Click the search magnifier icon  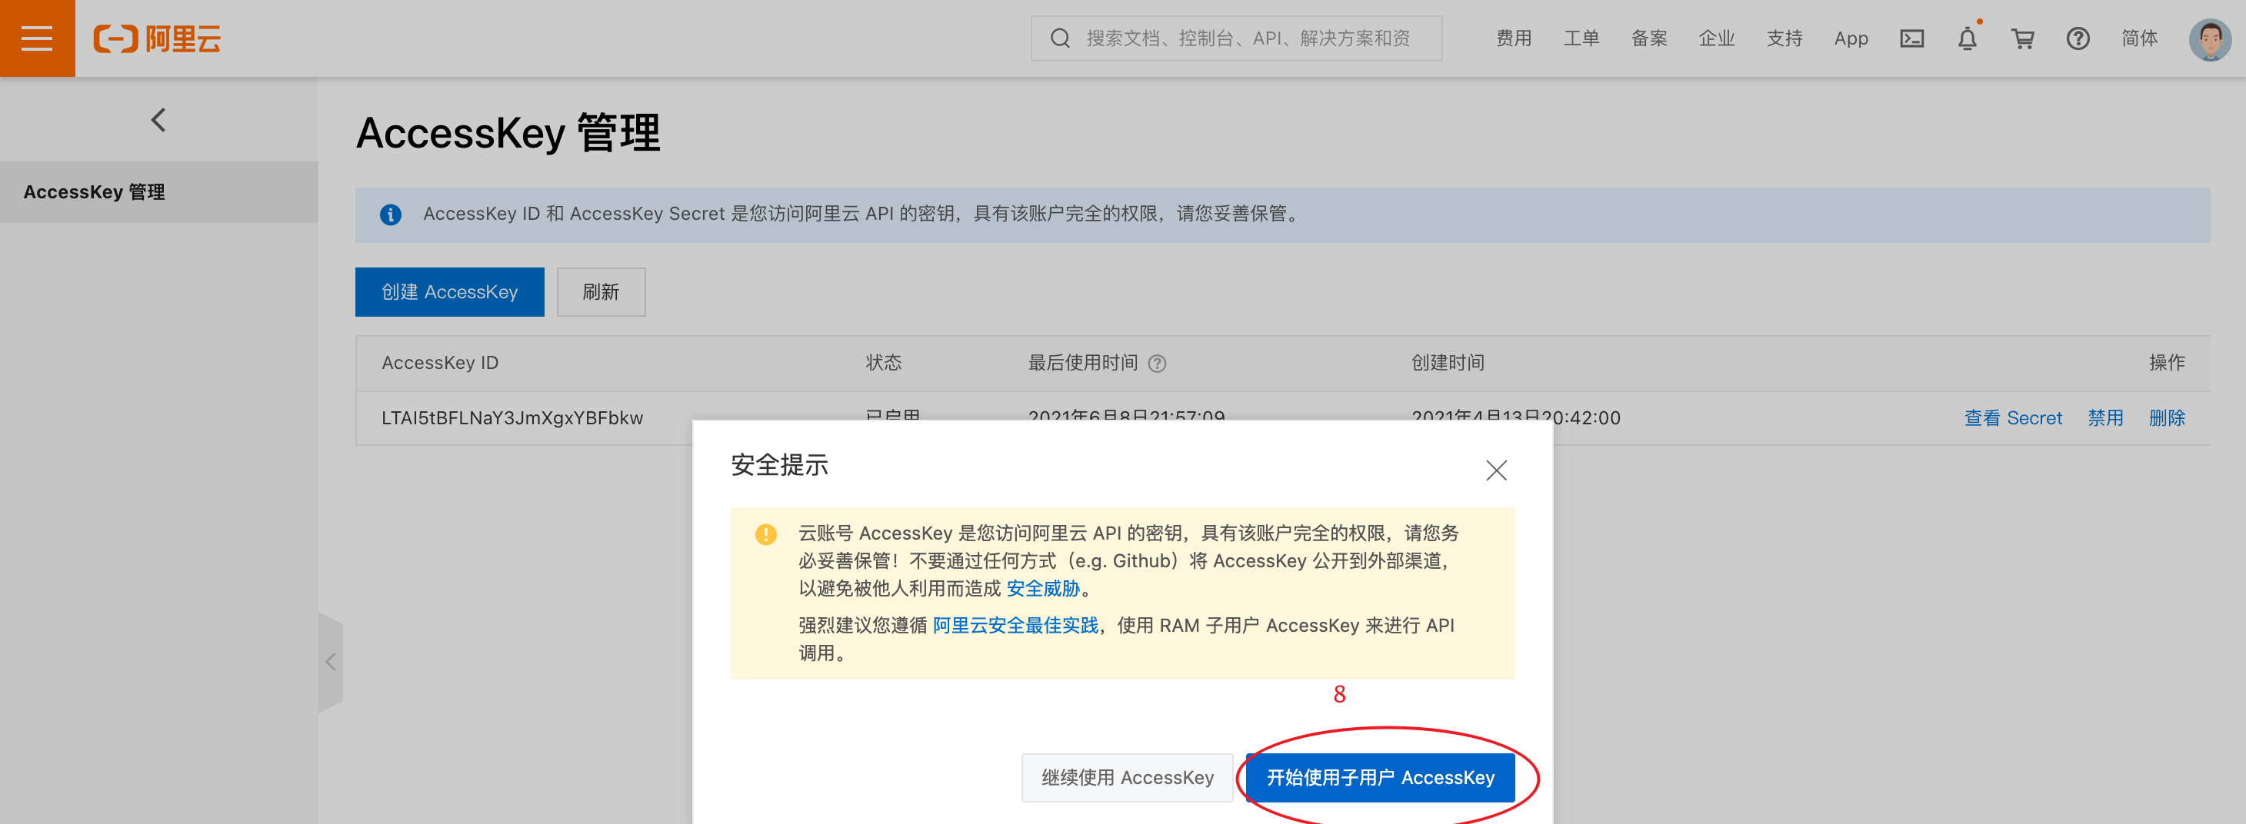[1059, 38]
